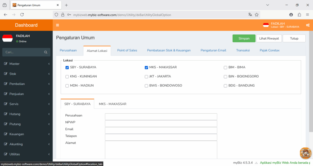Click the Lihat Riwayat button

tap(269, 38)
